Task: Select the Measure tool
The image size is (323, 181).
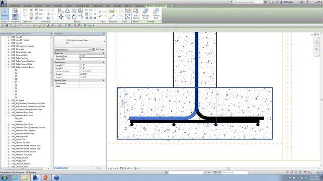Action: [112, 11]
